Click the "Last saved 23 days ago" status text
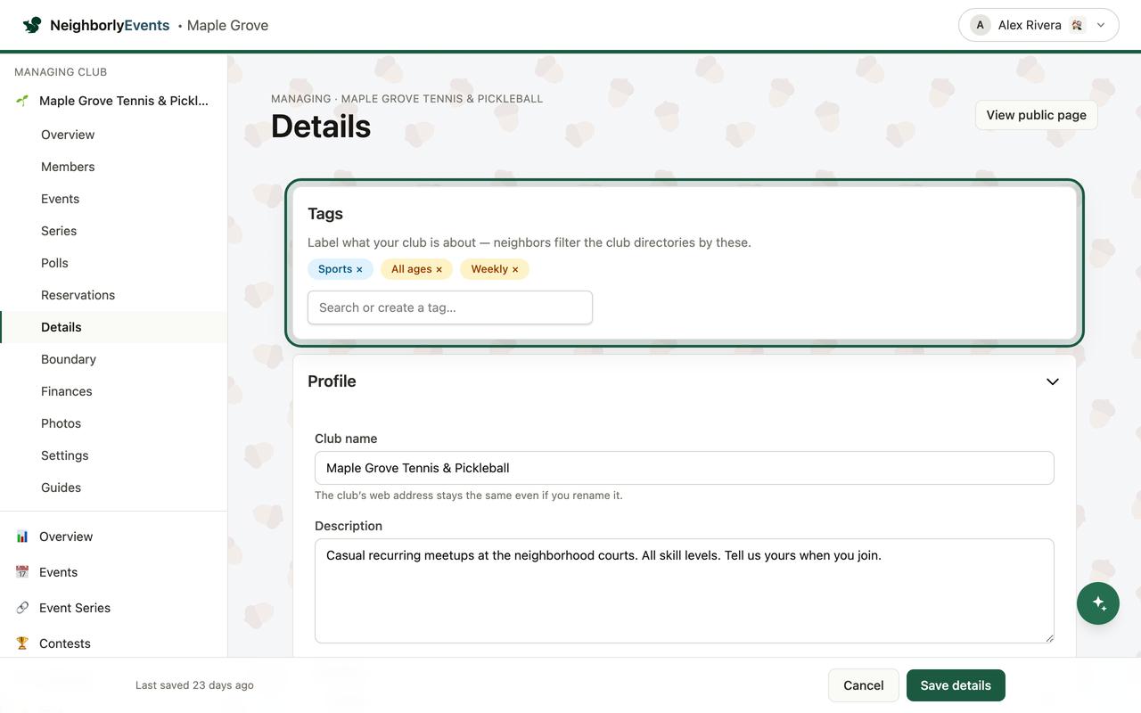 (194, 685)
